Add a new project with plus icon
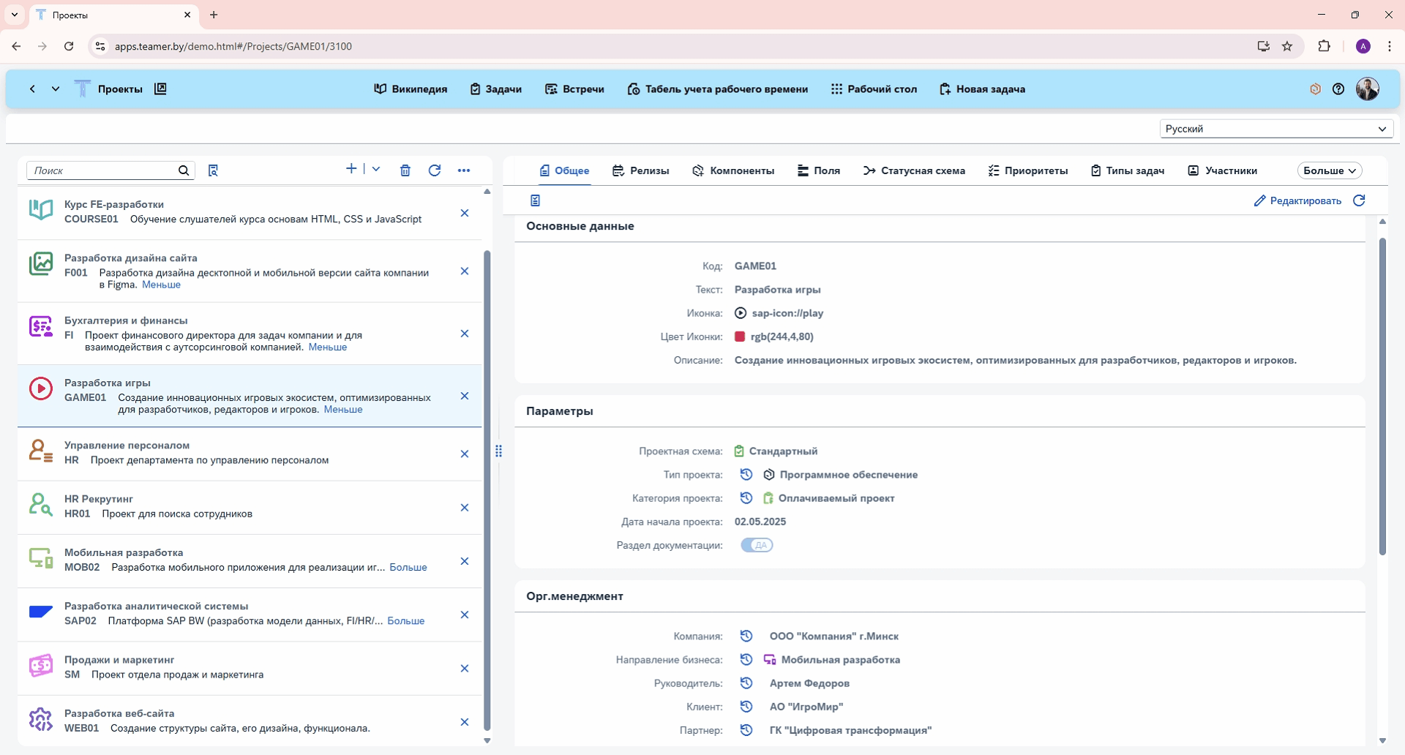The height and width of the screenshot is (755, 1405). 351,169
